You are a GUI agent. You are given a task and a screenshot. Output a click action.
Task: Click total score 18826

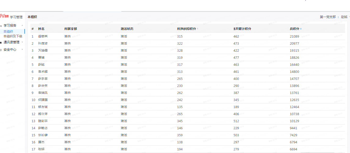[x=294, y=58]
